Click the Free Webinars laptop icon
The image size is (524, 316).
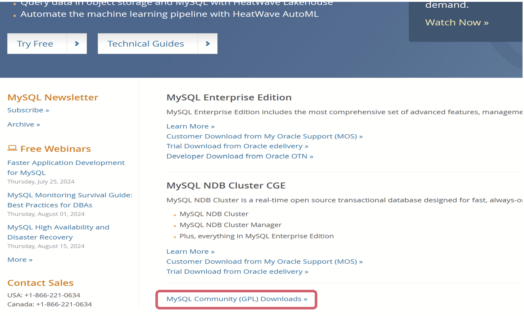[12, 148]
